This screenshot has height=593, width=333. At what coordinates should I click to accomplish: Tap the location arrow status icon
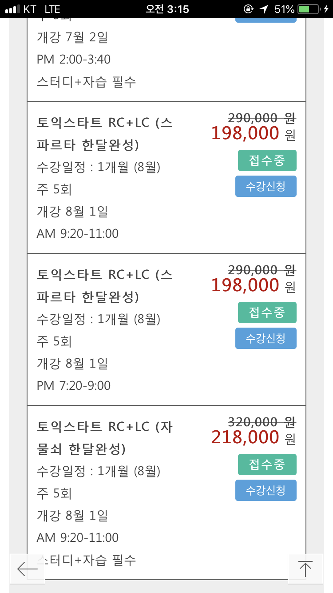264,9
